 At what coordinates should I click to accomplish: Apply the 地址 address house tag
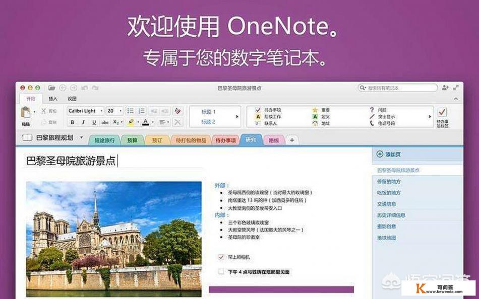tap(321, 123)
